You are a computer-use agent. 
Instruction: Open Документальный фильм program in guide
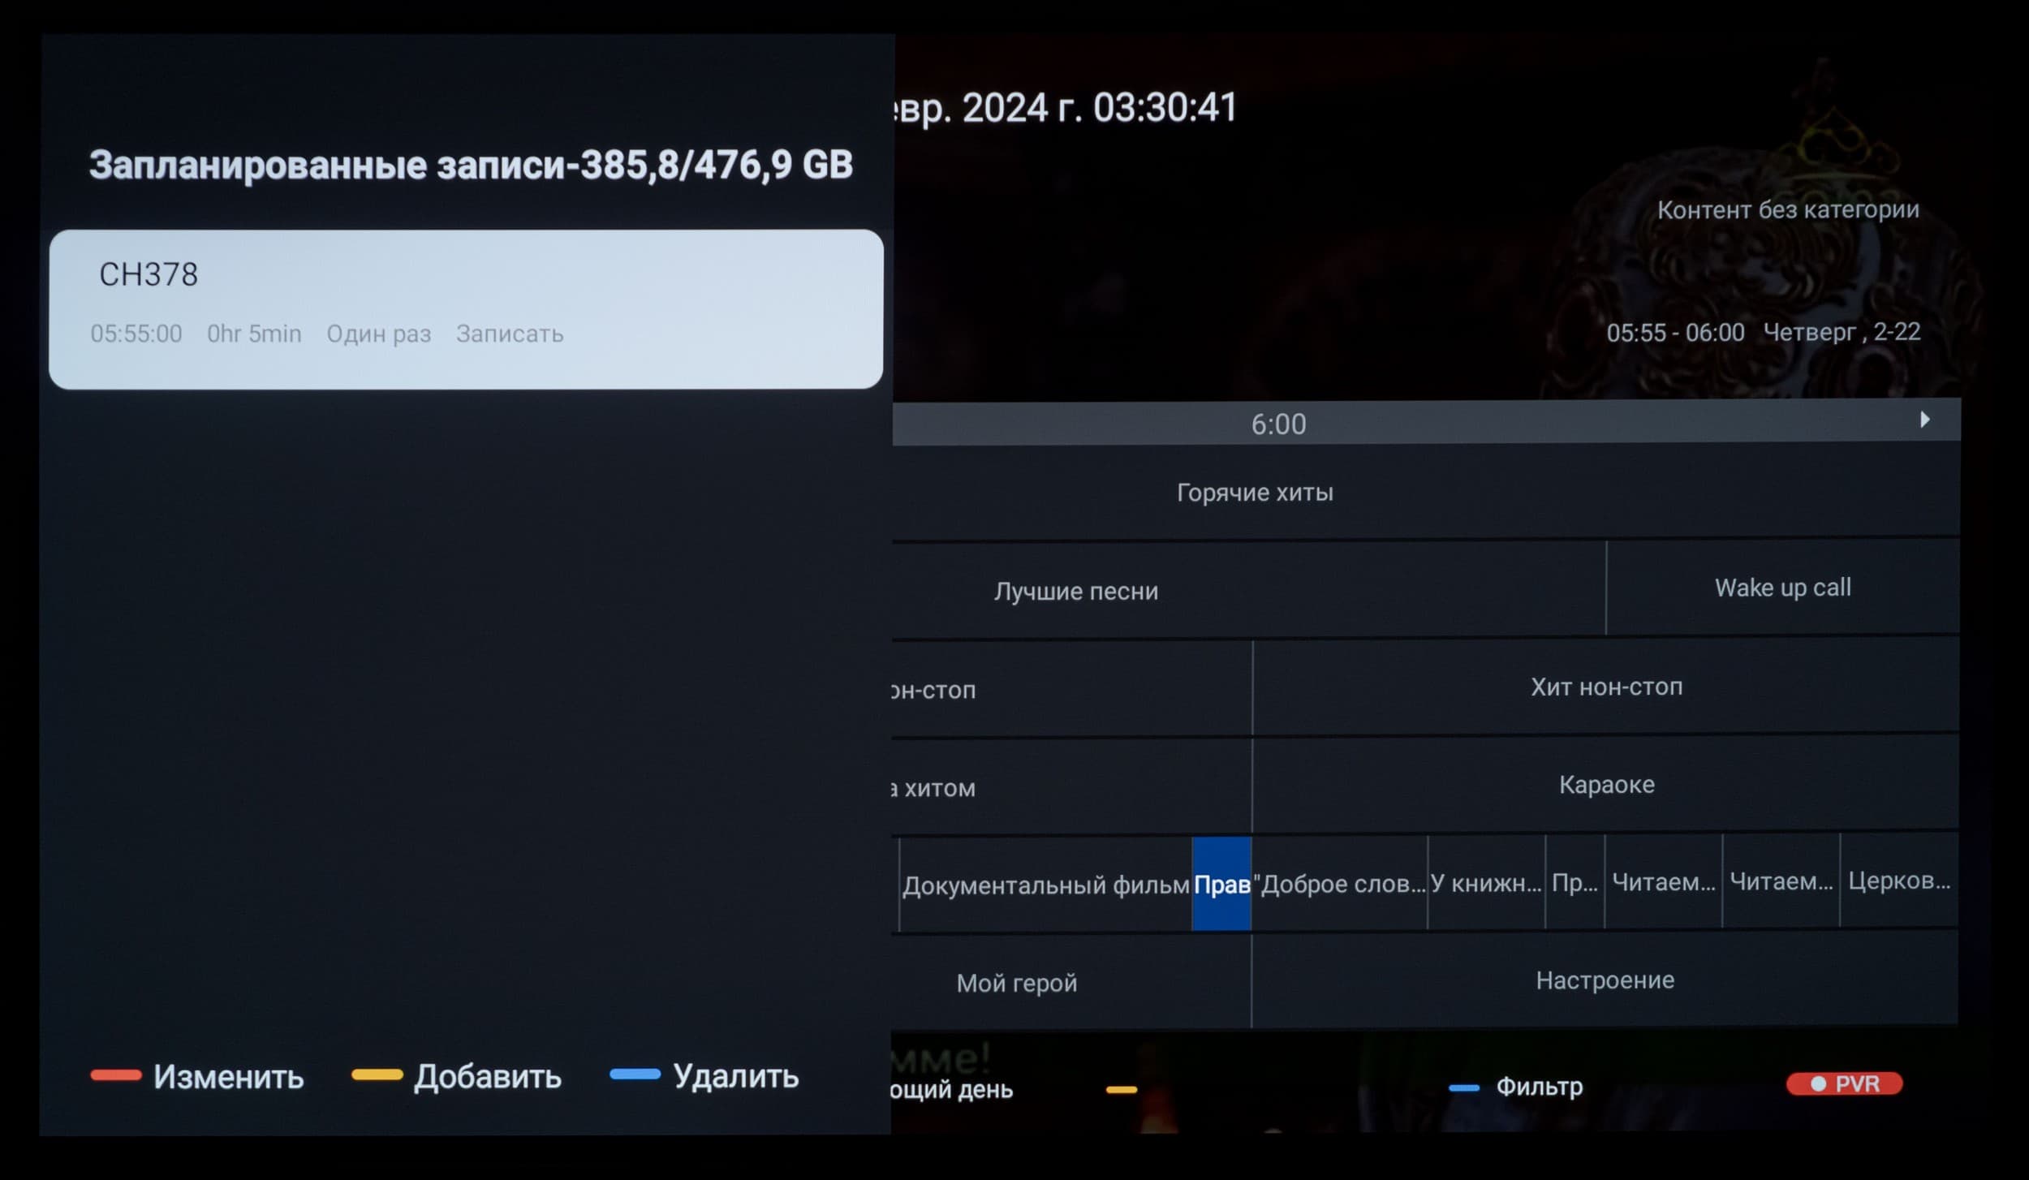tap(1045, 885)
